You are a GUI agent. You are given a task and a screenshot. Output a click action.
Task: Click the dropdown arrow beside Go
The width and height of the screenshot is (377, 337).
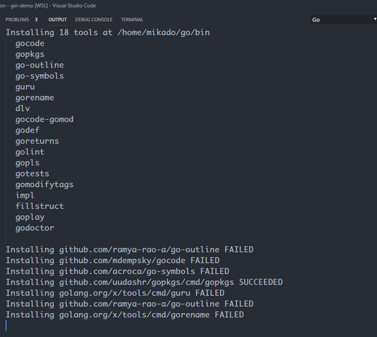(374, 20)
